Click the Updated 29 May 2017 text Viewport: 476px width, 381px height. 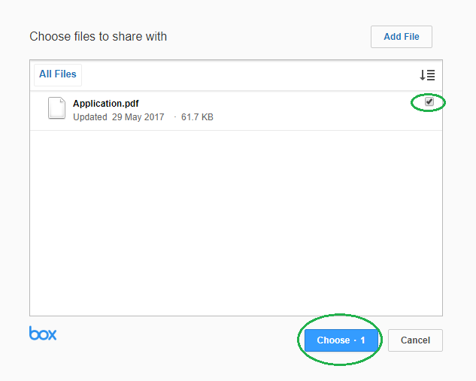119,117
